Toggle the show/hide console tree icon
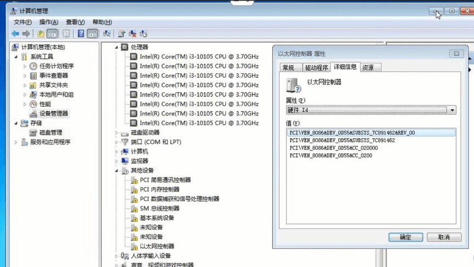474x267 pixels. (52, 34)
